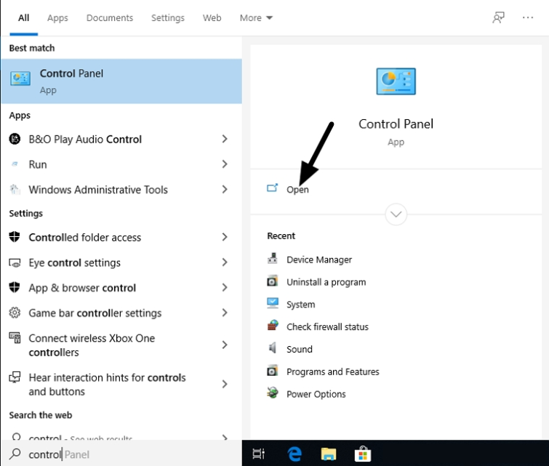549x466 pixels.
Task: Switch to the Apps tab
Action: coord(57,17)
